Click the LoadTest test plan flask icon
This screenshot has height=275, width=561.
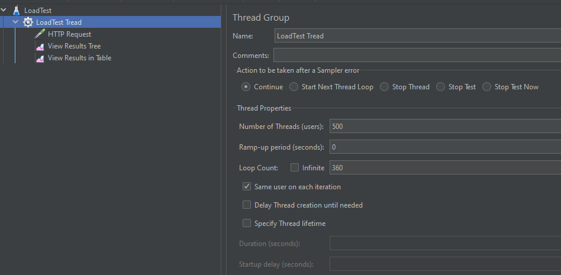(x=16, y=11)
